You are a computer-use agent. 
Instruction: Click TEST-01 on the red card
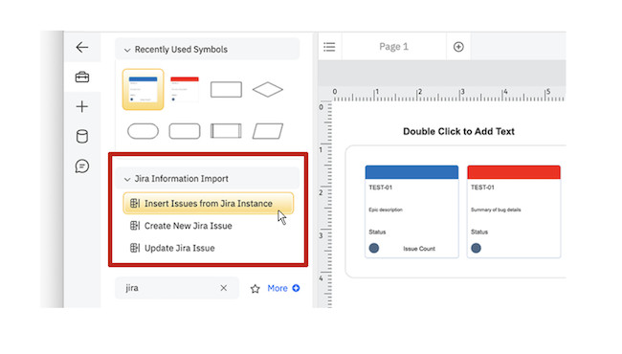coord(482,188)
